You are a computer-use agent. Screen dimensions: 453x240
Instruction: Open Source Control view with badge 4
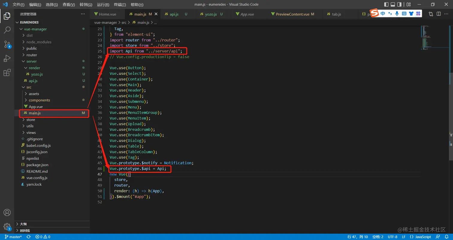(x=7, y=44)
